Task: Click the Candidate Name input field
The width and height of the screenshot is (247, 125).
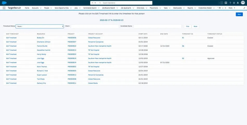Action: (157, 26)
